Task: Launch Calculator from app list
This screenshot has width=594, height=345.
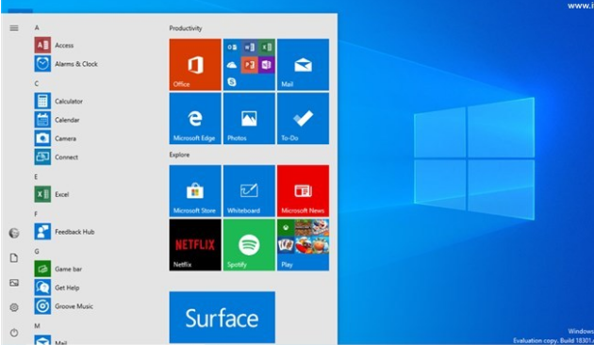Action: click(58, 101)
